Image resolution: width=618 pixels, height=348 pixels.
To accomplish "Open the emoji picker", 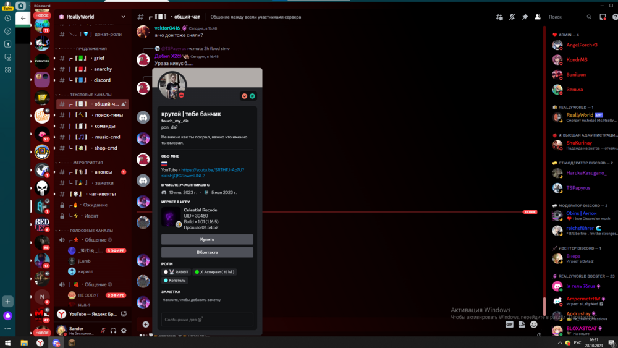I will point(534,325).
